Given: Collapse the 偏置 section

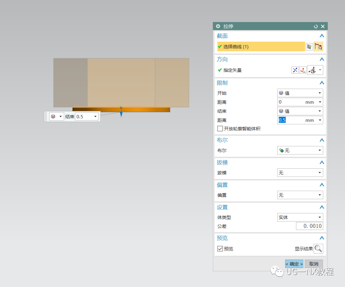Looking at the screenshot, I should pyautogui.click(x=322, y=185).
